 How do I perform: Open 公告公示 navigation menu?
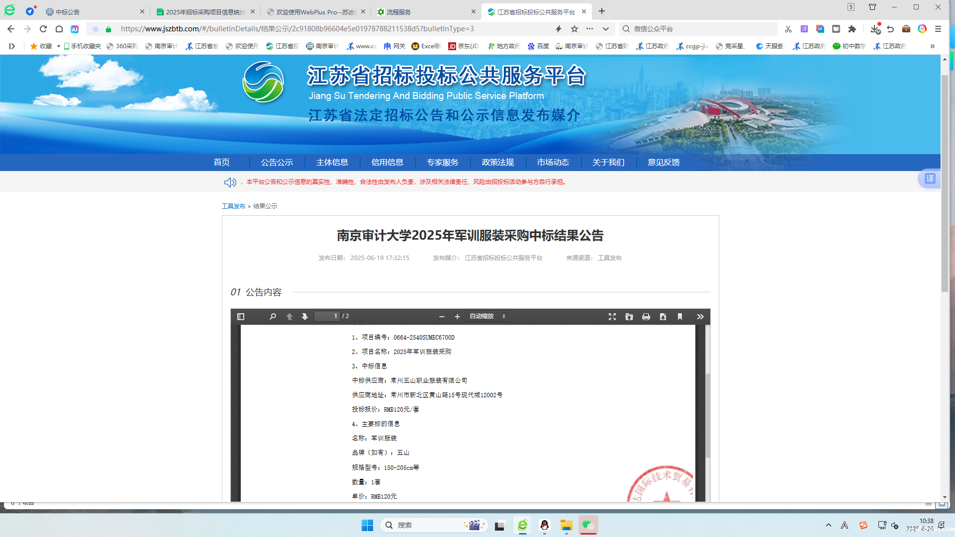click(277, 163)
